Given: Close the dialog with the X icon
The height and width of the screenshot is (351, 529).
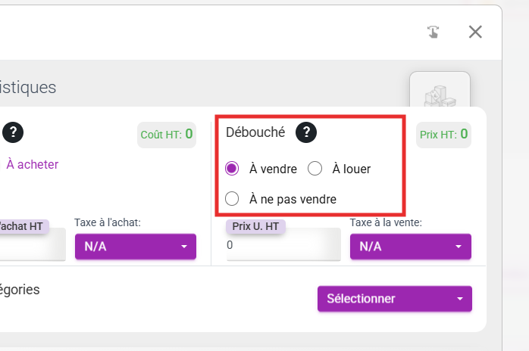Looking at the screenshot, I should tap(475, 32).
